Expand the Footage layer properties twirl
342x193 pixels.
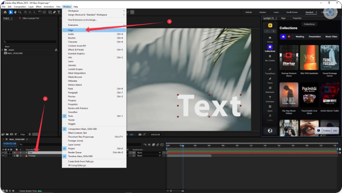tap(15, 156)
